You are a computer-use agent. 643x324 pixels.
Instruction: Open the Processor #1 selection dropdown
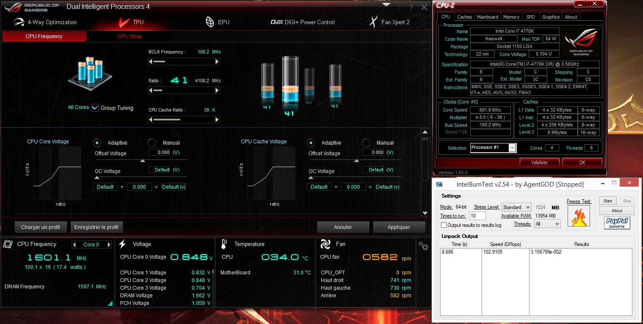tap(493, 148)
